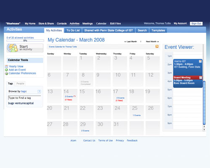The width and height of the screenshot is (210, 168).
Task: Click the Start an Activity button
Action: point(25,48)
